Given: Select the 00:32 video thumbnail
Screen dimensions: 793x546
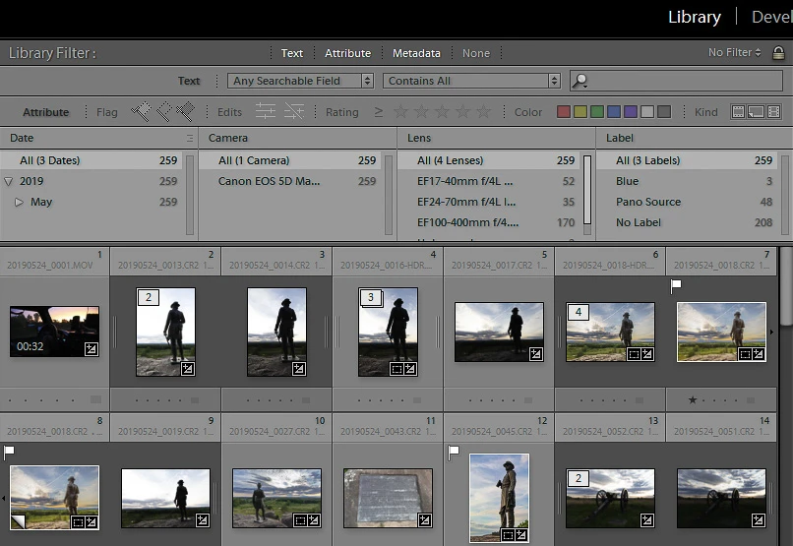Looking at the screenshot, I should click(55, 332).
